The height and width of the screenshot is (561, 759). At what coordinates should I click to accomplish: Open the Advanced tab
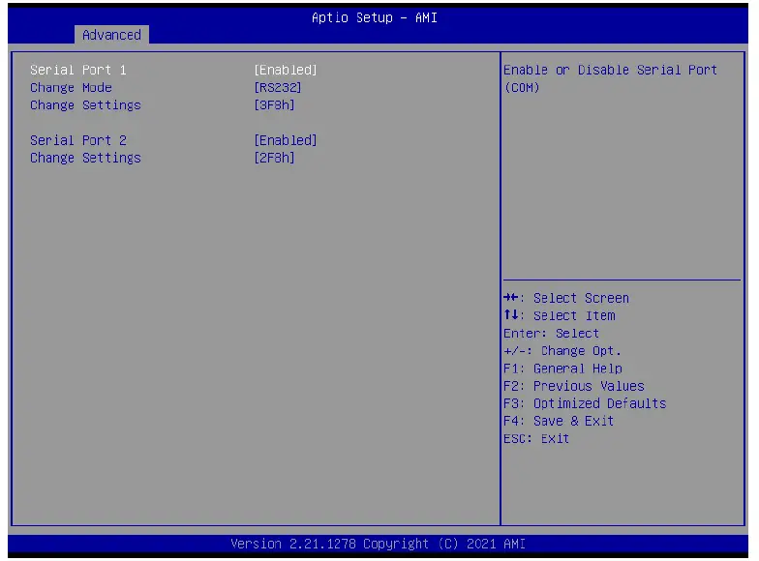click(111, 35)
